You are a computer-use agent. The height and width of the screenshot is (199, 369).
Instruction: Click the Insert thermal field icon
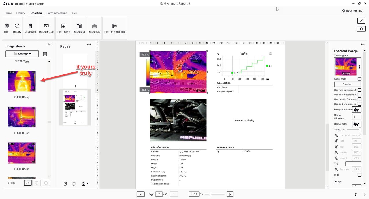point(114,26)
